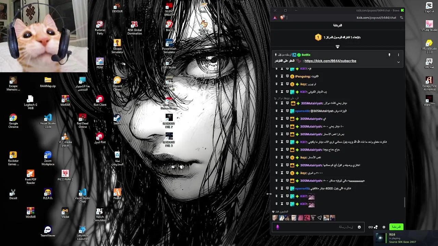Open SILENT BREATH desktop icon
The height and width of the screenshot is (246, 438).
(169, 10)
